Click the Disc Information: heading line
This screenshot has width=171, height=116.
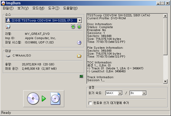coord(100,24)
